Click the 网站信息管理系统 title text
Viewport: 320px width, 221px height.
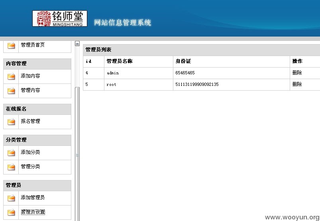(x=122, y=22)
